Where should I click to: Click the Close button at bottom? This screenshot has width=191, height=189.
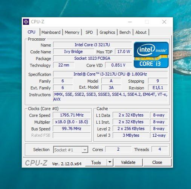(157, 162)
